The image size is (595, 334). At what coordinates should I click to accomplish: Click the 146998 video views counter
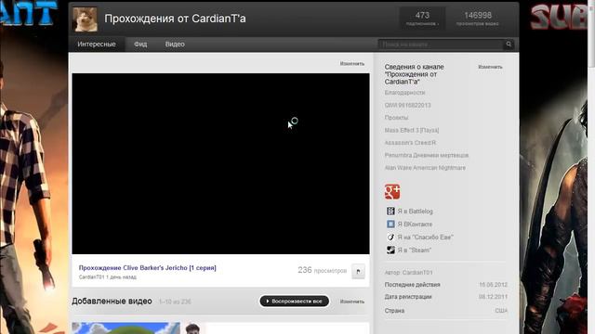[477, 19]
